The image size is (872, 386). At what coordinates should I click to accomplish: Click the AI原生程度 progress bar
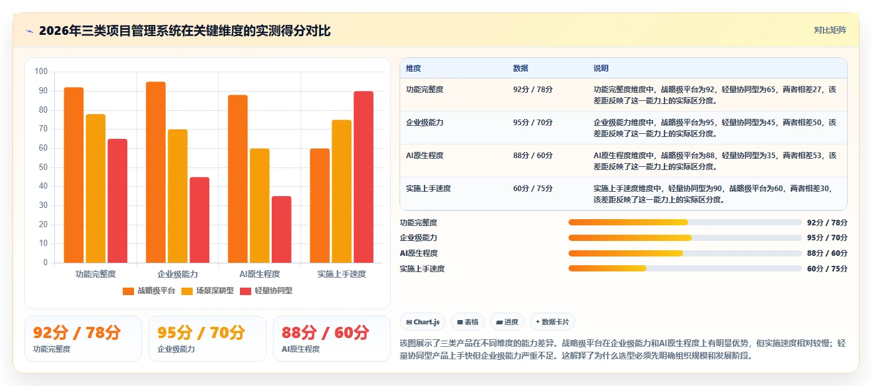tap(685, 253)
